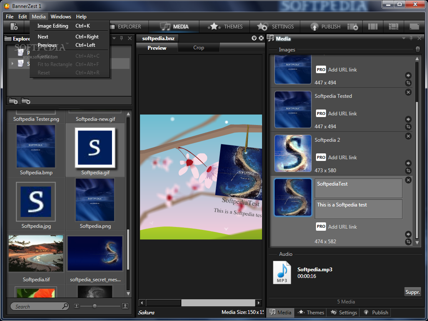Delete all images with the trash icon
Viewport: 428px width, 321px height.
click(x=418, y=49)
